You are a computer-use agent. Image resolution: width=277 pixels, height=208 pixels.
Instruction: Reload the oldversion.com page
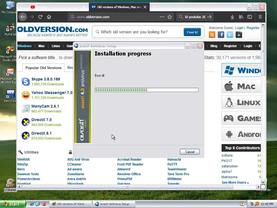pos(41,17)
